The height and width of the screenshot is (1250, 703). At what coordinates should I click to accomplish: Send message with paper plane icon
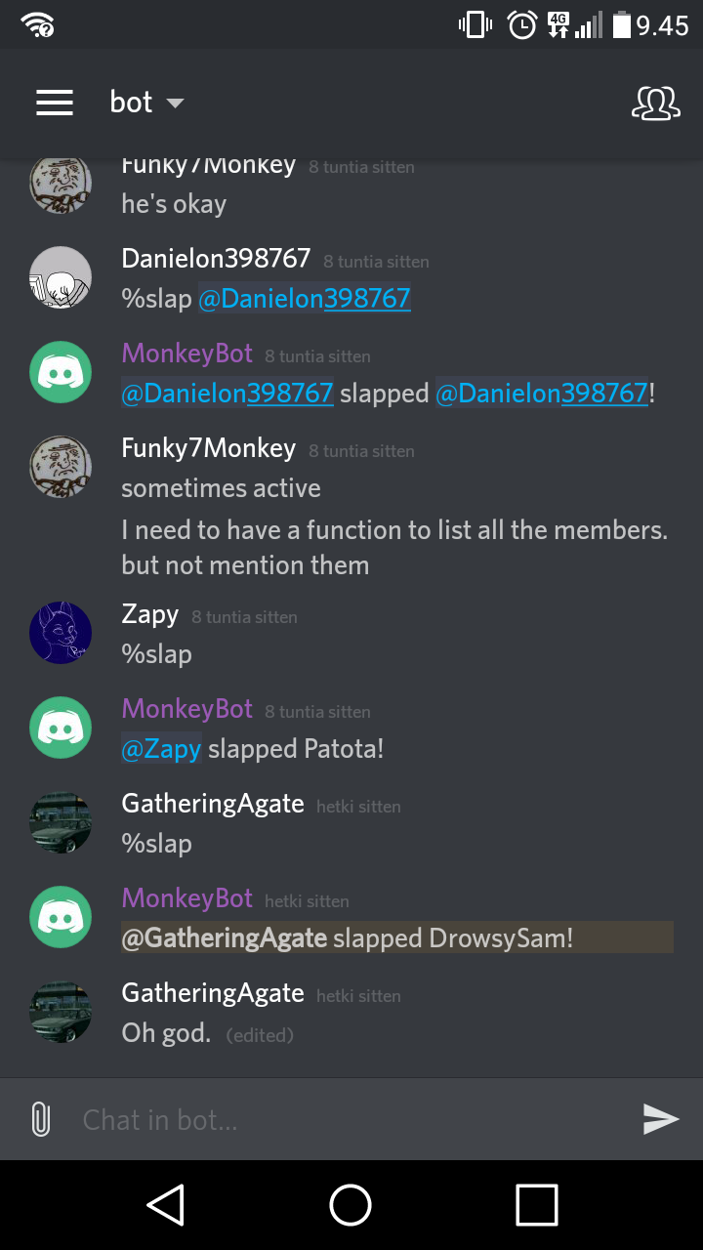(x=661, y=1119)
